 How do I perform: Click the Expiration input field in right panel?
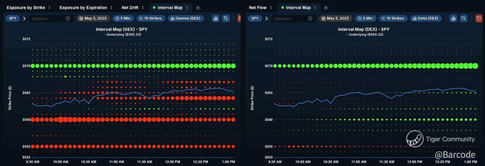tap(289, 19)
